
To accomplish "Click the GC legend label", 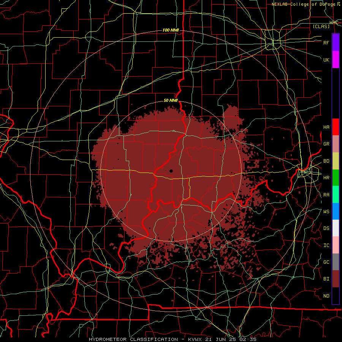I will click(326, 262).
